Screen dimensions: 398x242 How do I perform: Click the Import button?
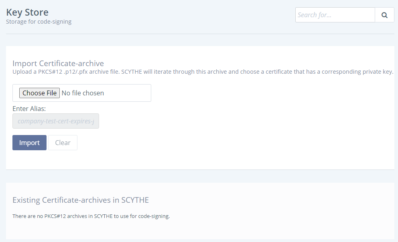[29, 143]
